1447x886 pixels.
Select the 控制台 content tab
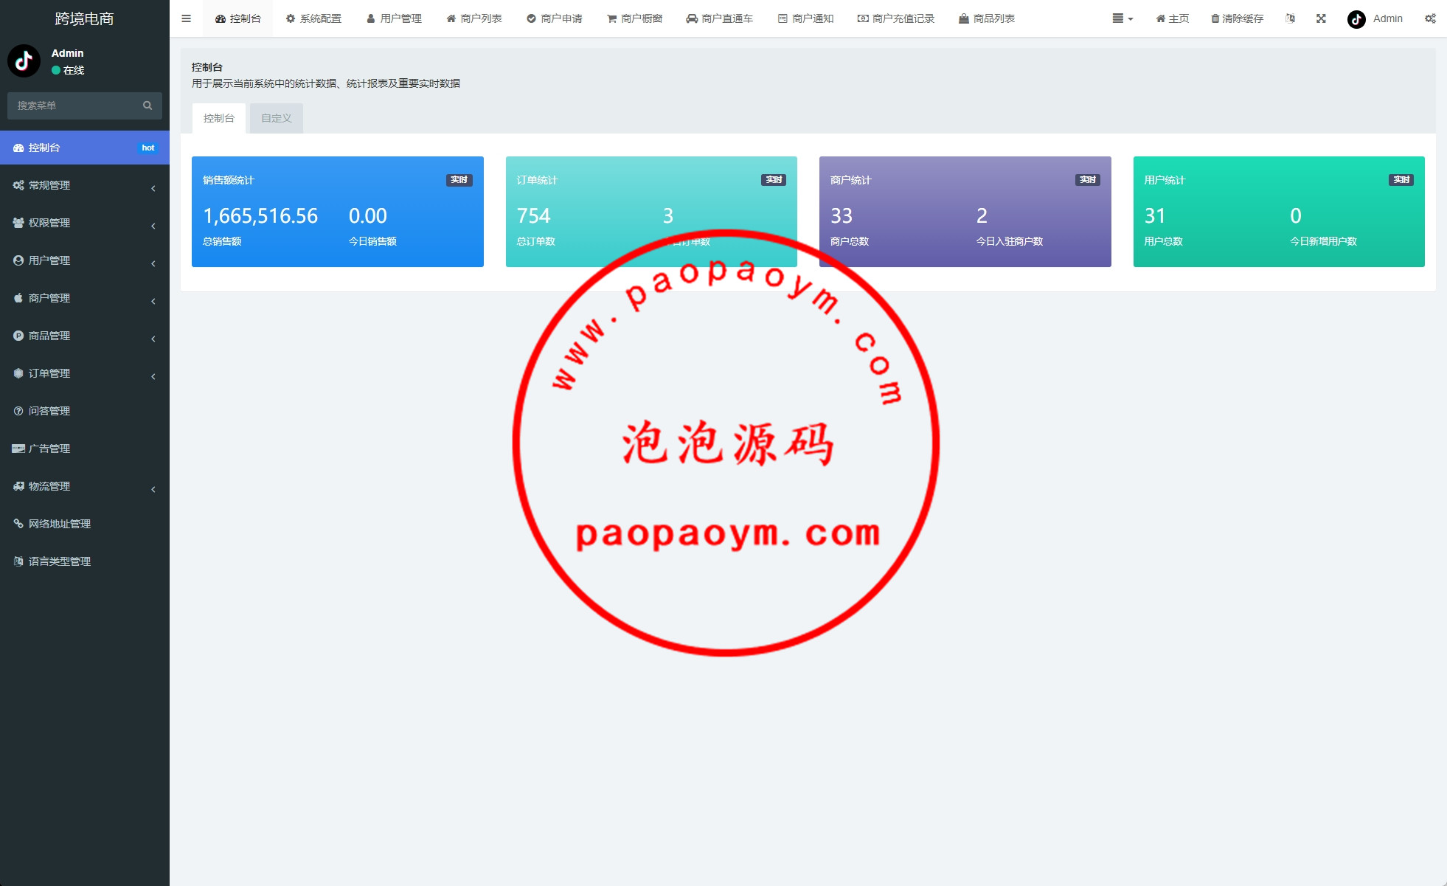click(219, 118)
